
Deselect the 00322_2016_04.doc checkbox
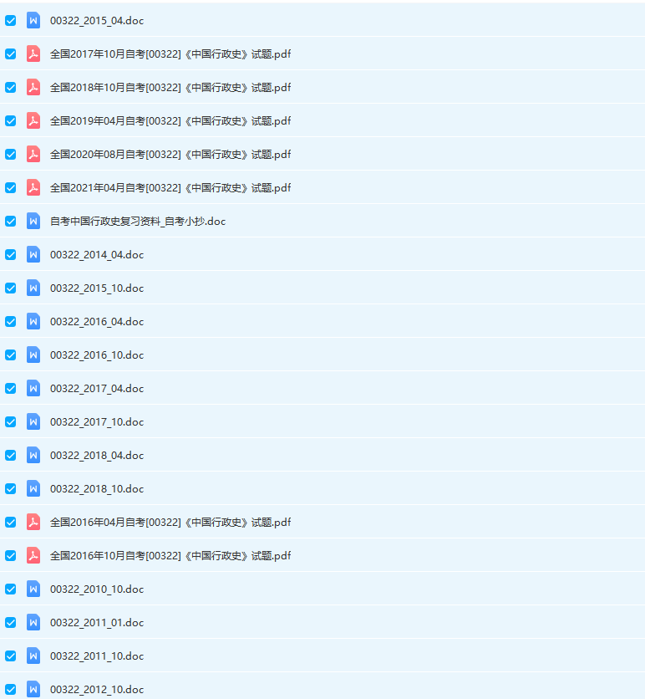pos(11,321)
